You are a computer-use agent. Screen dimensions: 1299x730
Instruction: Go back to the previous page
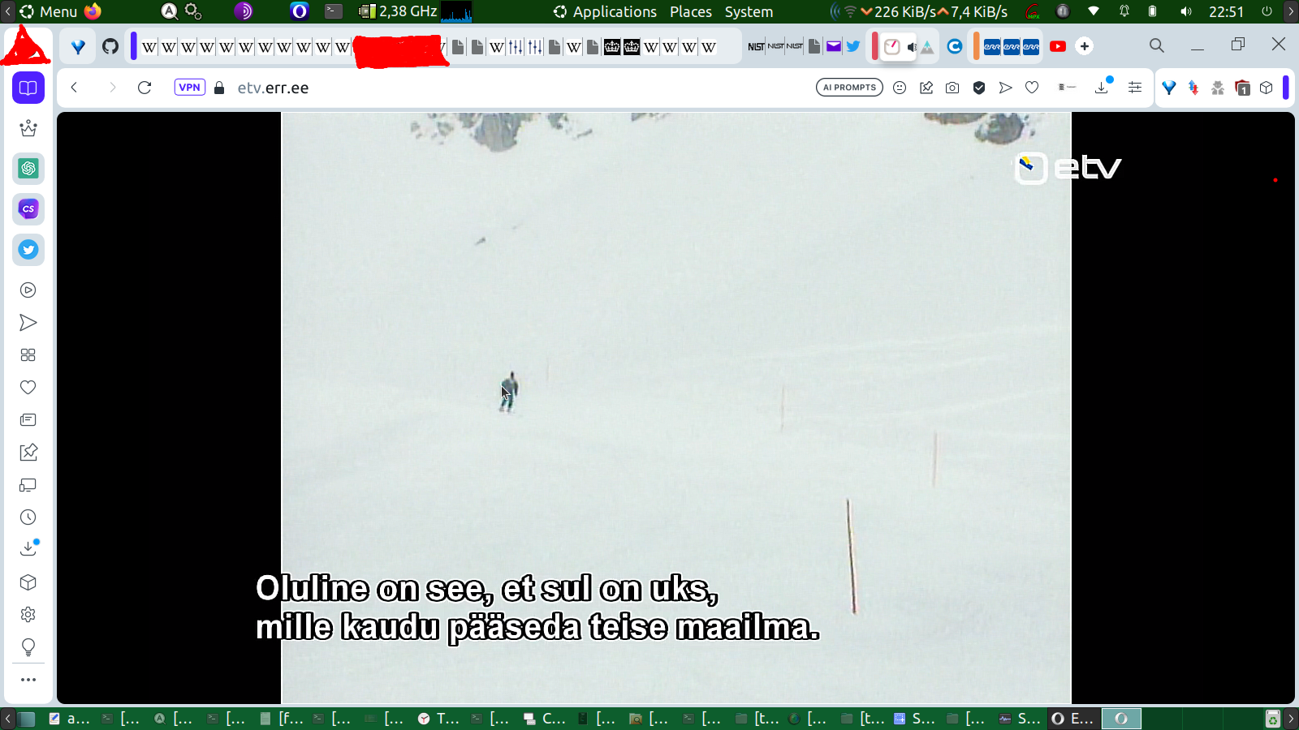point(74,88)
